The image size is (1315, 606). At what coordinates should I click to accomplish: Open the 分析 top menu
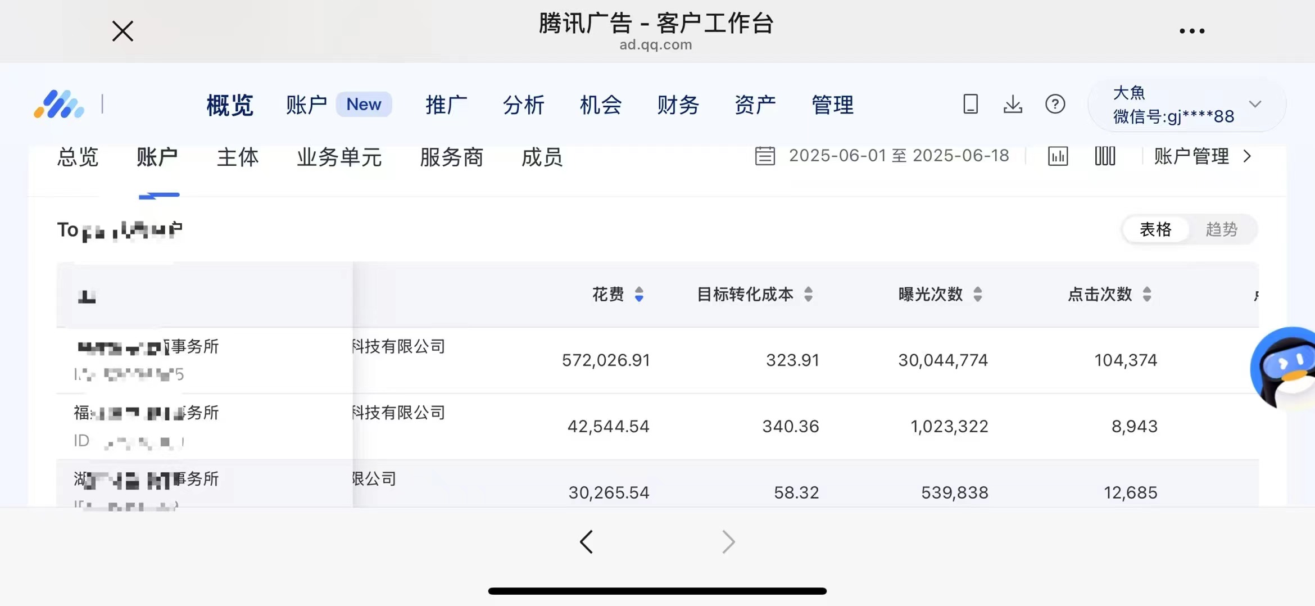[x=523, y=105]
